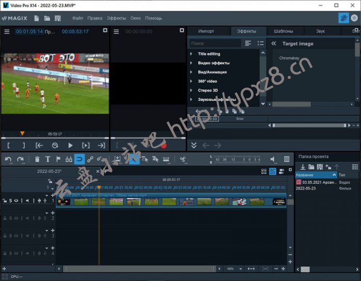Open the Окно menu
This screenshot has width=361, height=281.
135,18
